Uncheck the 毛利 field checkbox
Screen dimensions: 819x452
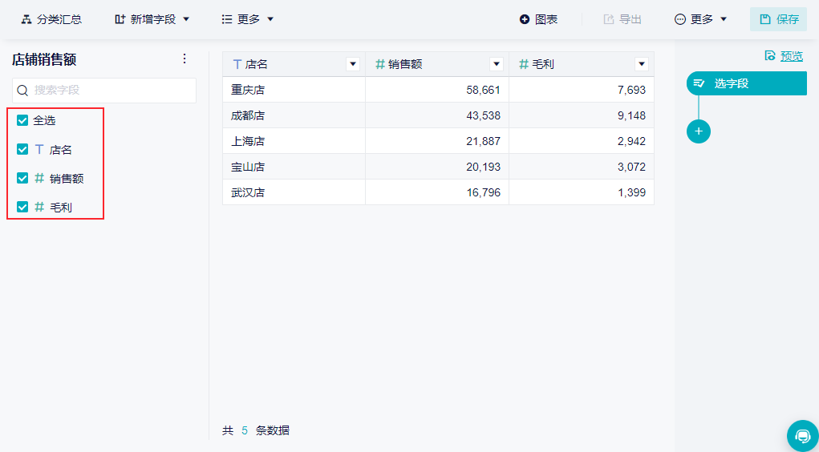(x=22, y=207)
